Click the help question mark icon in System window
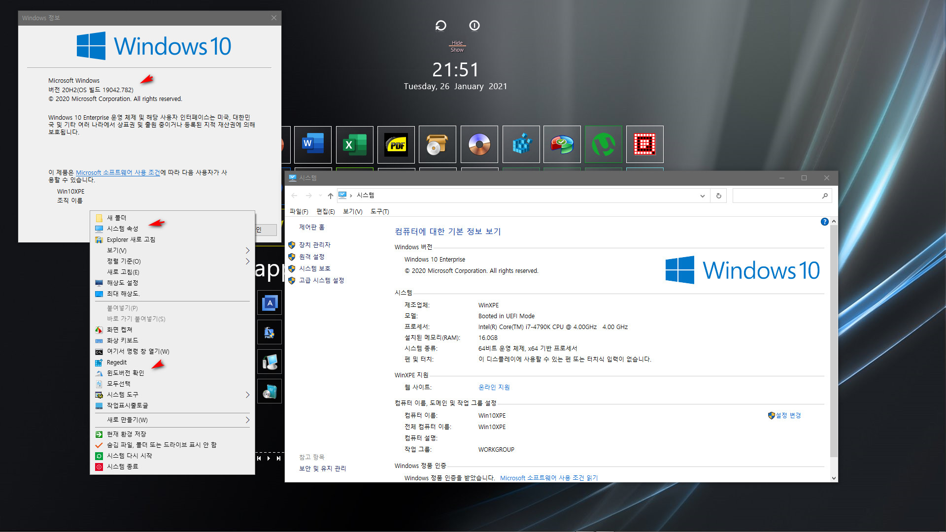The image size is (946, 532). [824, 222]
